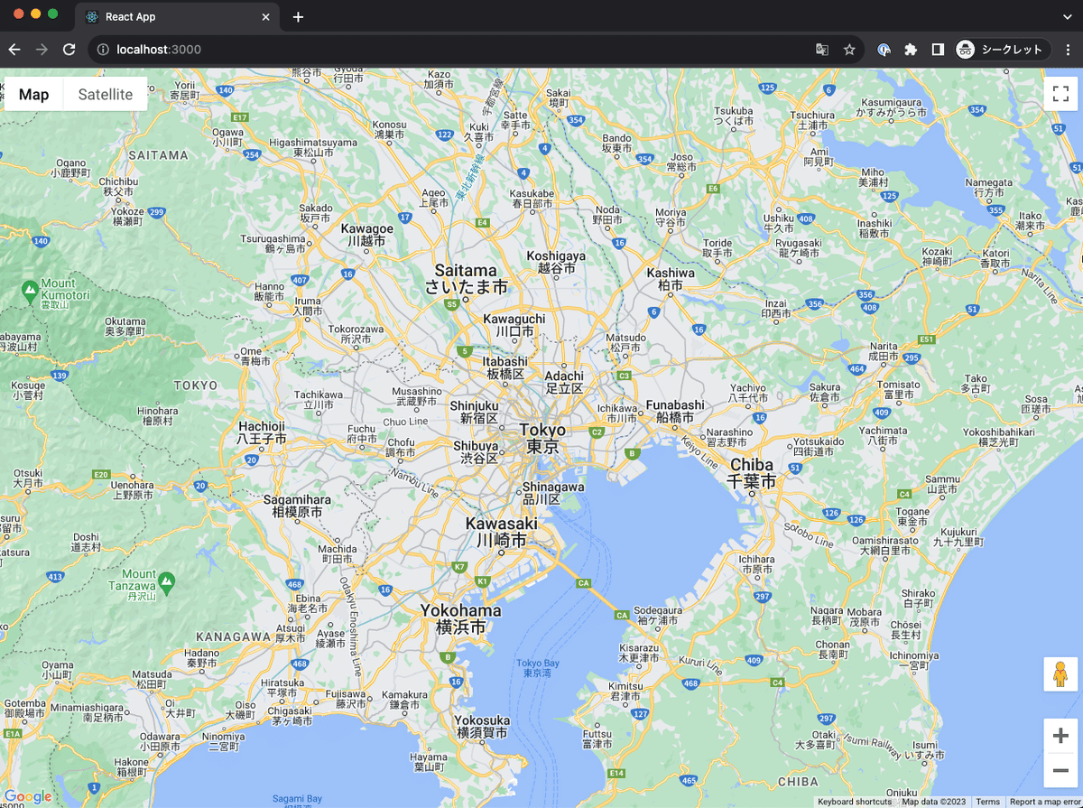Click the Chiba 千葉市 label

(752, 474)
